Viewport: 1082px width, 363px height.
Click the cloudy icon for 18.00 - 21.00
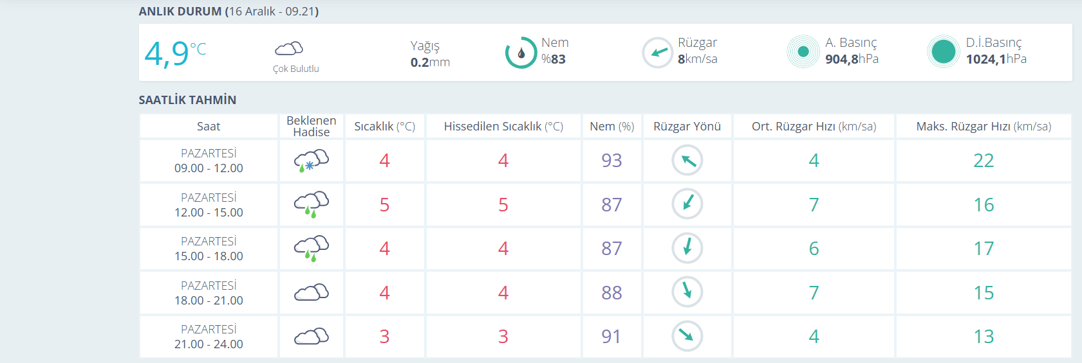(312, 292)
